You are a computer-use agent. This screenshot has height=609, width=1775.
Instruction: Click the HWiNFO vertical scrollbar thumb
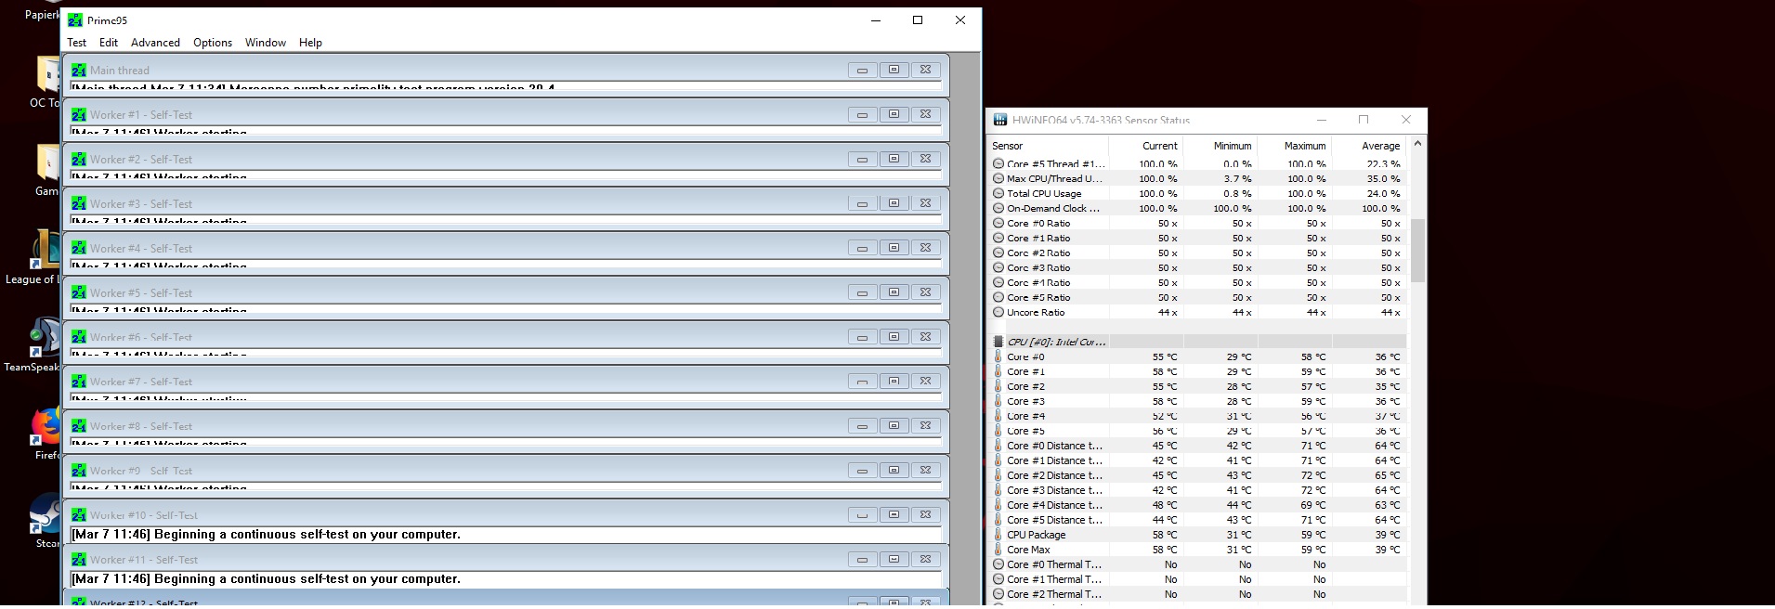tap(1417, 251)
